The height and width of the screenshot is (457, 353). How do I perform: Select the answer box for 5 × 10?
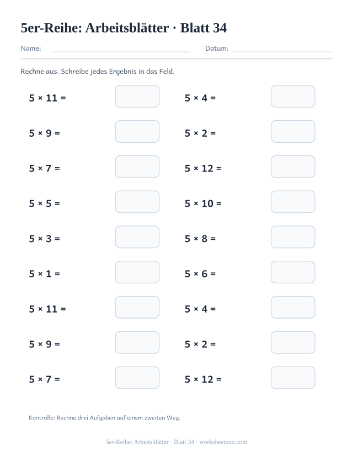tap(293, 202)
